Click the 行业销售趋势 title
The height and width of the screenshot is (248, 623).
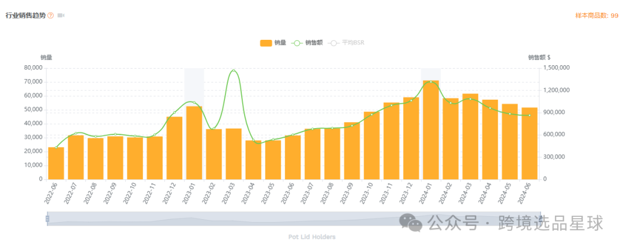(25, 16)
